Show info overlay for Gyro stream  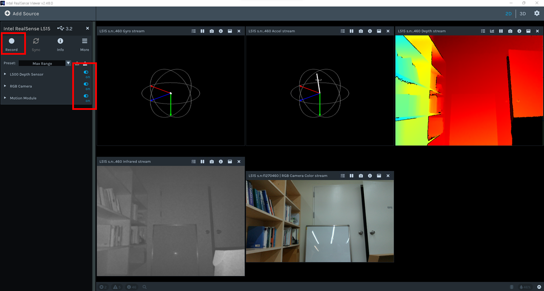pyautogui.click(x=221, y=31)
